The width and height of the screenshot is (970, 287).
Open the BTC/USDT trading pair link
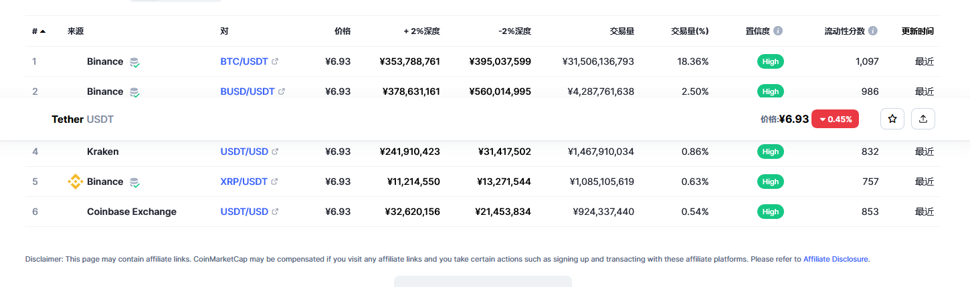244,61
